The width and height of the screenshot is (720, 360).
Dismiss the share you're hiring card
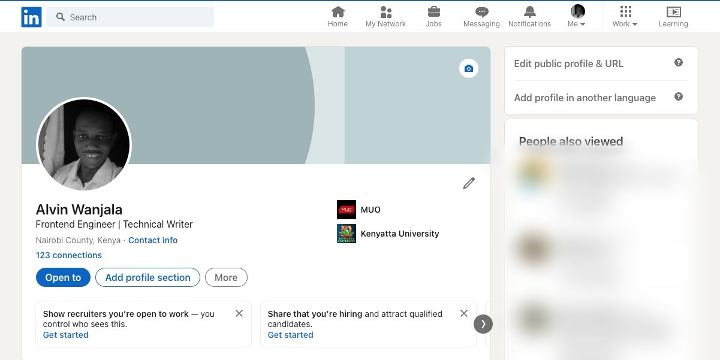coord(463,313)
